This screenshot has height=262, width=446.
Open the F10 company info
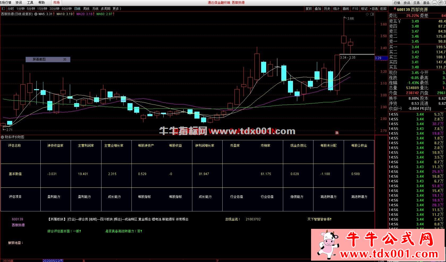[355, 9]
